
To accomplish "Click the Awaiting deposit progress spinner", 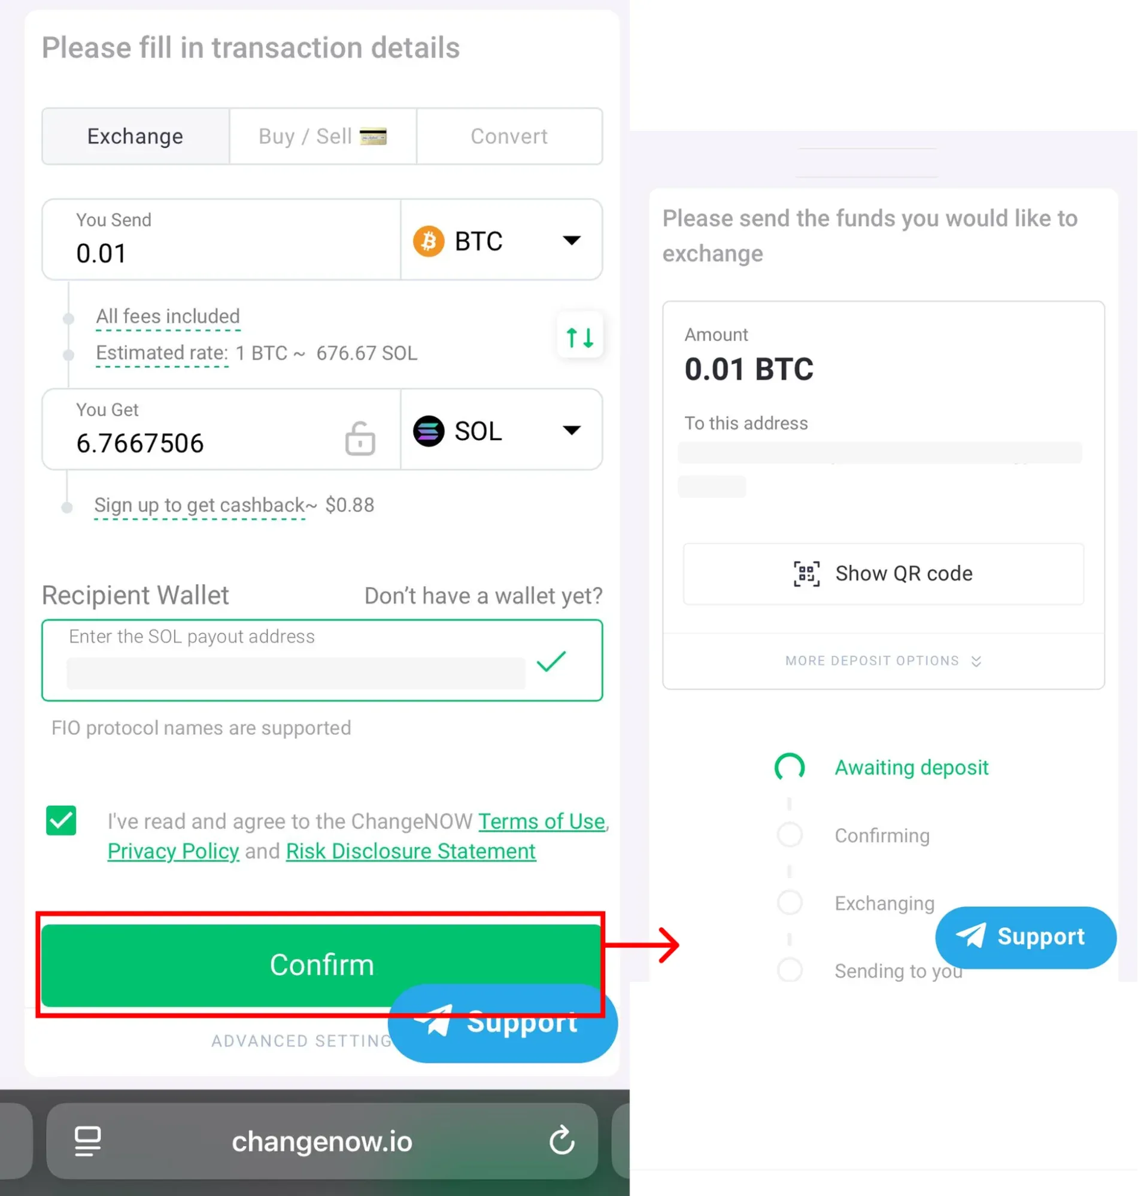I will [789, 767].
